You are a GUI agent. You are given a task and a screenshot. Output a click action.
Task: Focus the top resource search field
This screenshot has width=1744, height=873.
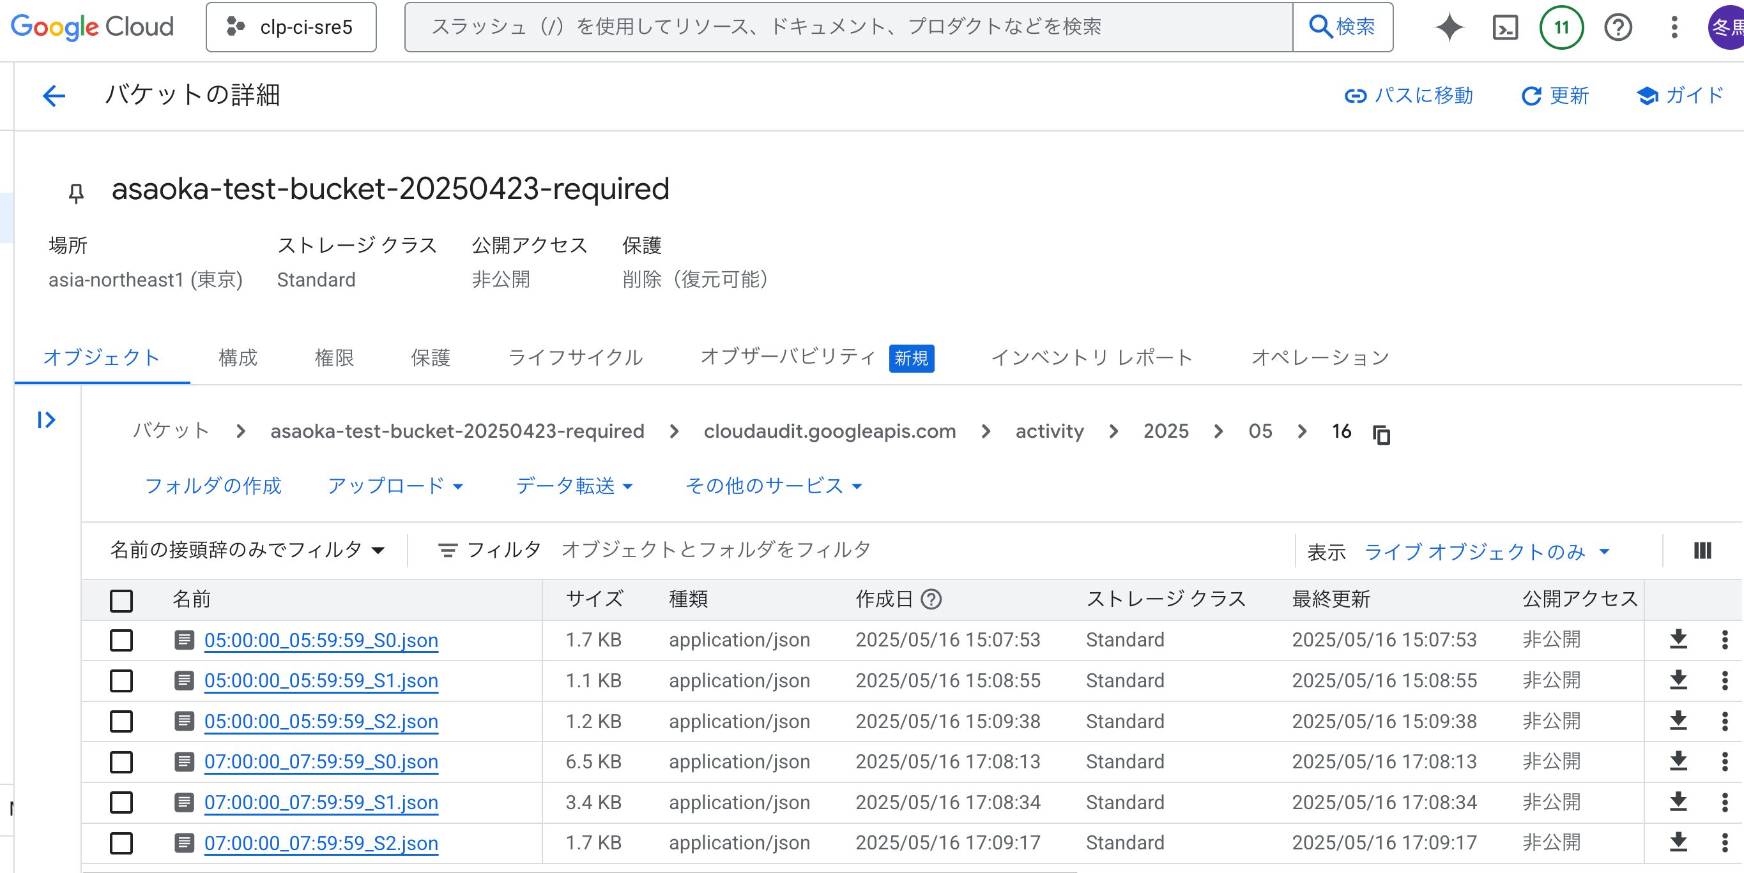click(849, 27)
